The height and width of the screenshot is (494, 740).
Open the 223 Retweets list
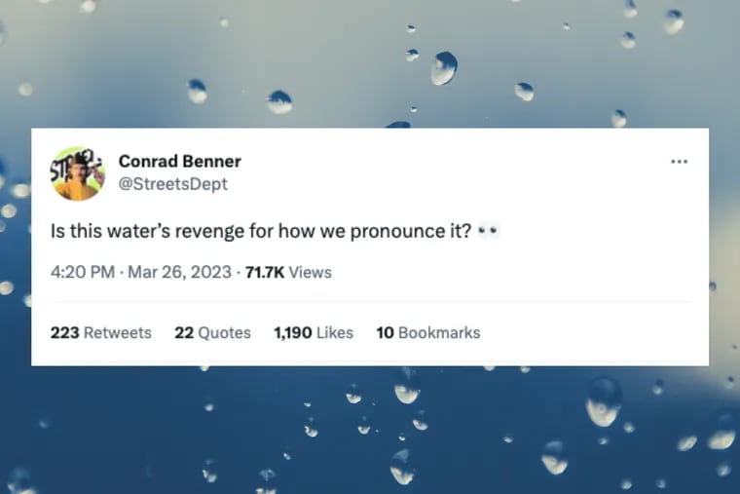pos(101,332)
